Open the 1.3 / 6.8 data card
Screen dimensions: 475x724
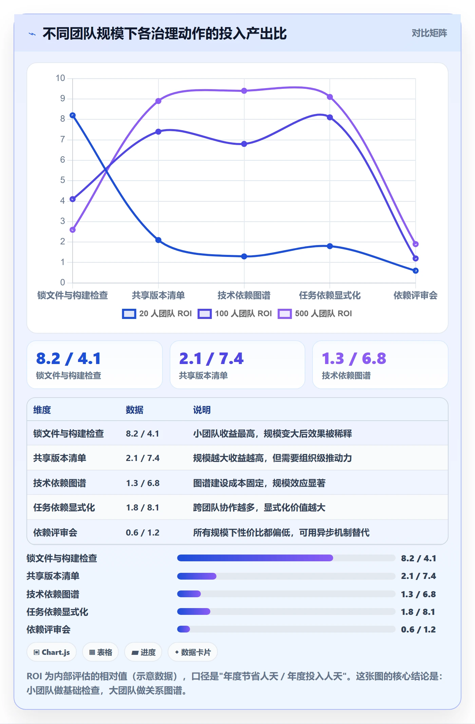point(380,365)
